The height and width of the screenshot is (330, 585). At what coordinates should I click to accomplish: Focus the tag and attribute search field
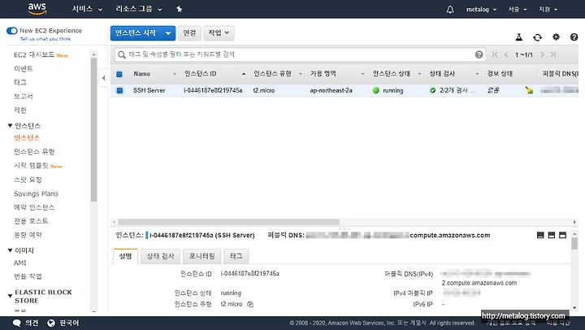301,54
